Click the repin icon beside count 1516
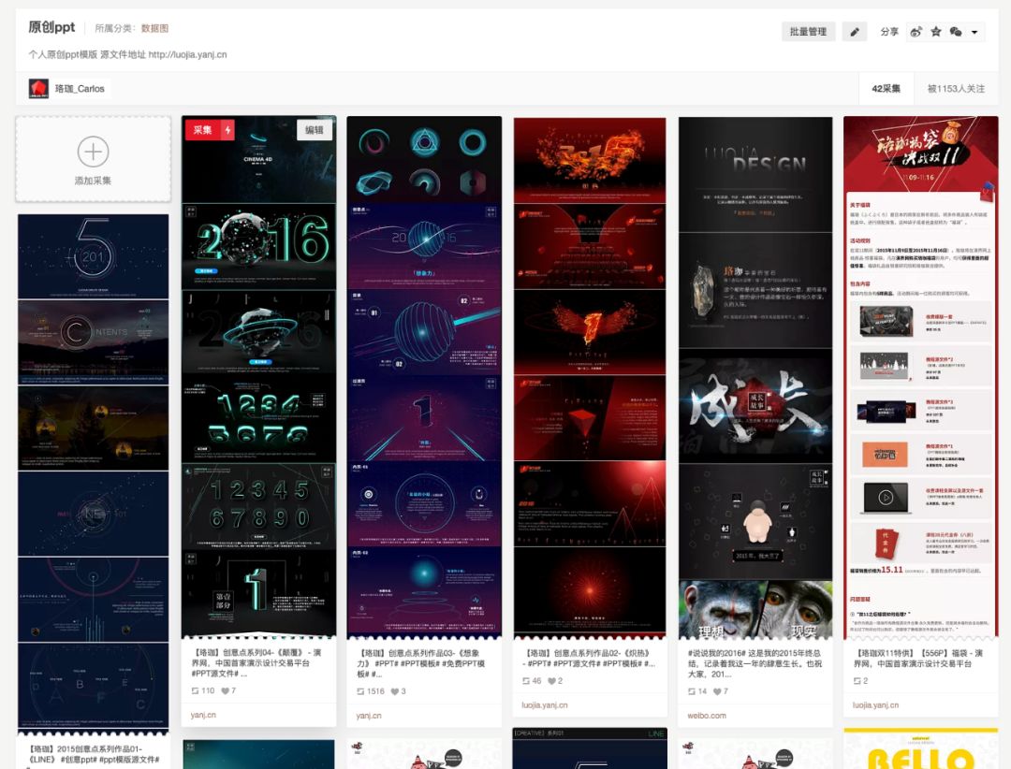1011x769 pixels. tap(360, 691)
